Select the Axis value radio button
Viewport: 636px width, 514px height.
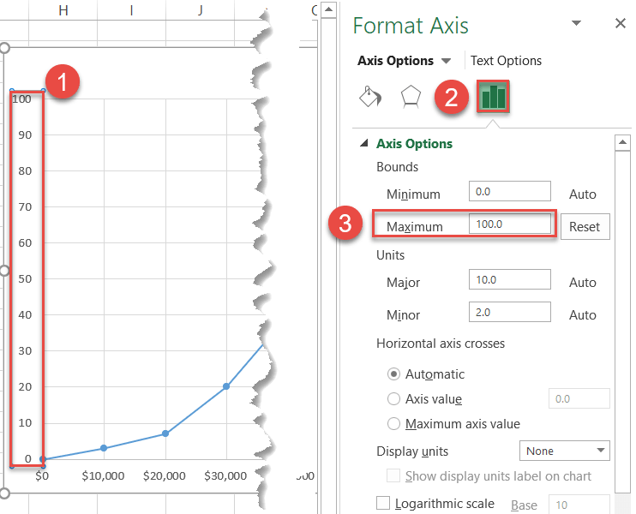coord(393,399)
